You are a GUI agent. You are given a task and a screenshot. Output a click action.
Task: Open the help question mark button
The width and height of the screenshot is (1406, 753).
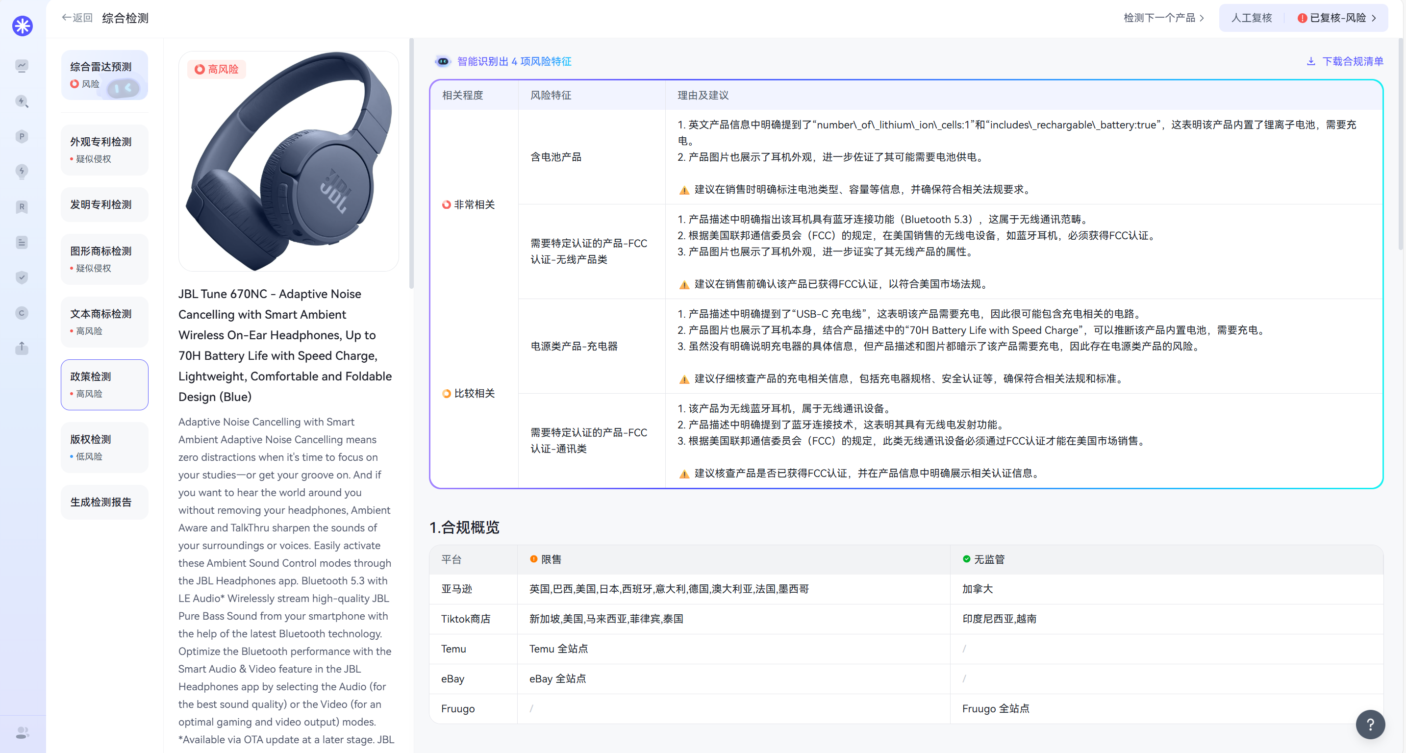pos(1370,724)
